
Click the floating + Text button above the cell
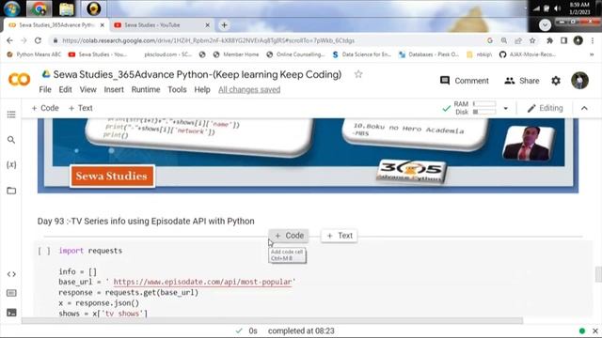coord(340,236)
